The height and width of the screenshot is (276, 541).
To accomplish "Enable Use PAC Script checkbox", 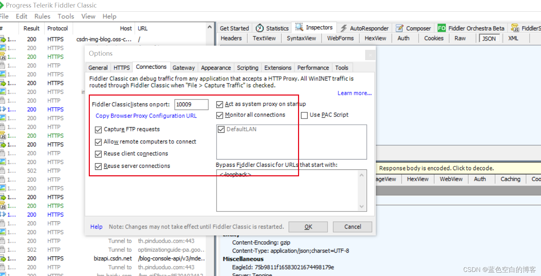I will pos(304,115).
